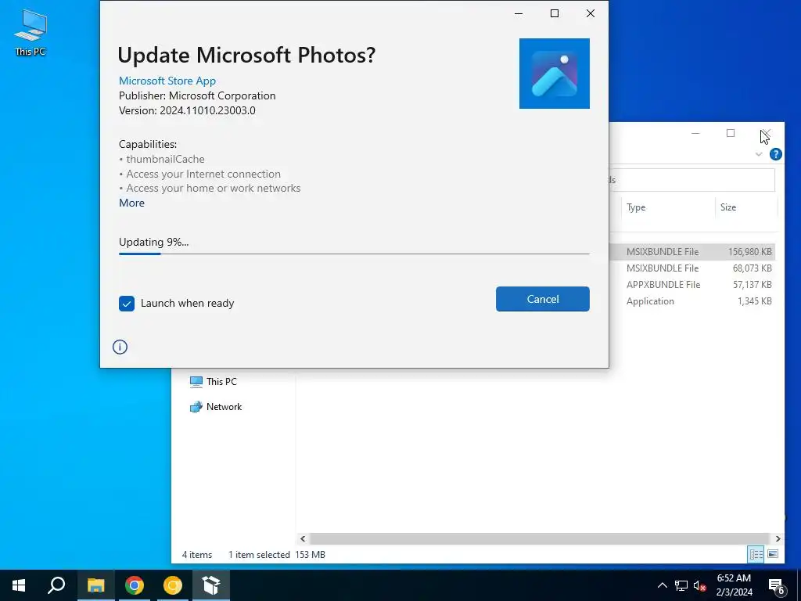Expand the Explorer ribbon chevron

click(759, 154)
